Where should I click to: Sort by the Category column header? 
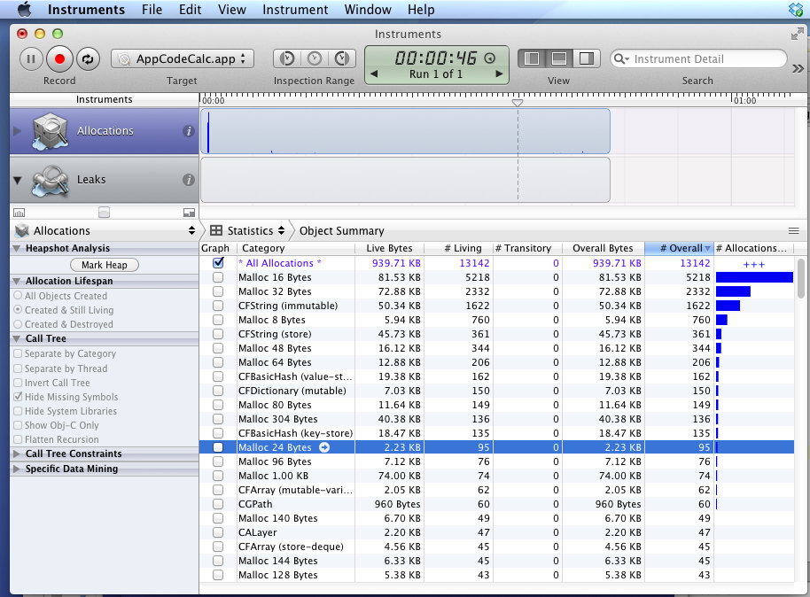(296, 248)
